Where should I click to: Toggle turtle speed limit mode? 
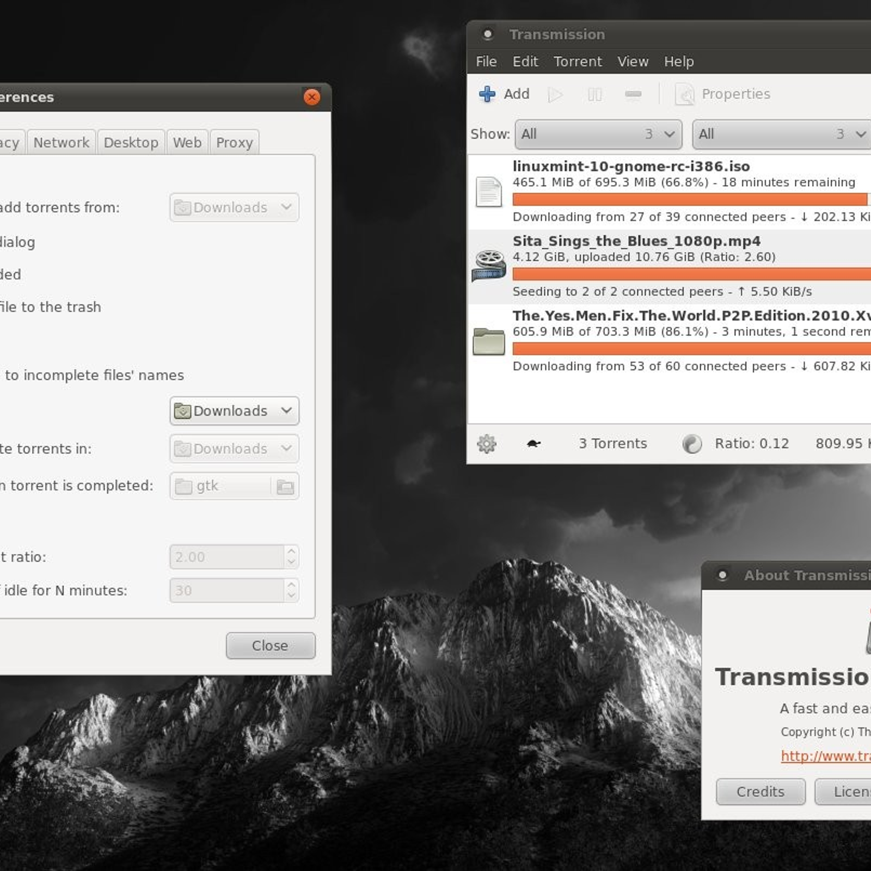click(x=533, y=444)
